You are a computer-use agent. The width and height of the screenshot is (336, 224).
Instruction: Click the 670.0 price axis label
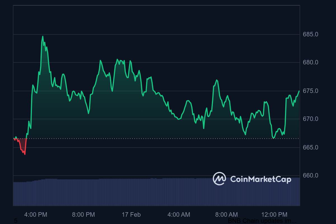pos(311,119)
